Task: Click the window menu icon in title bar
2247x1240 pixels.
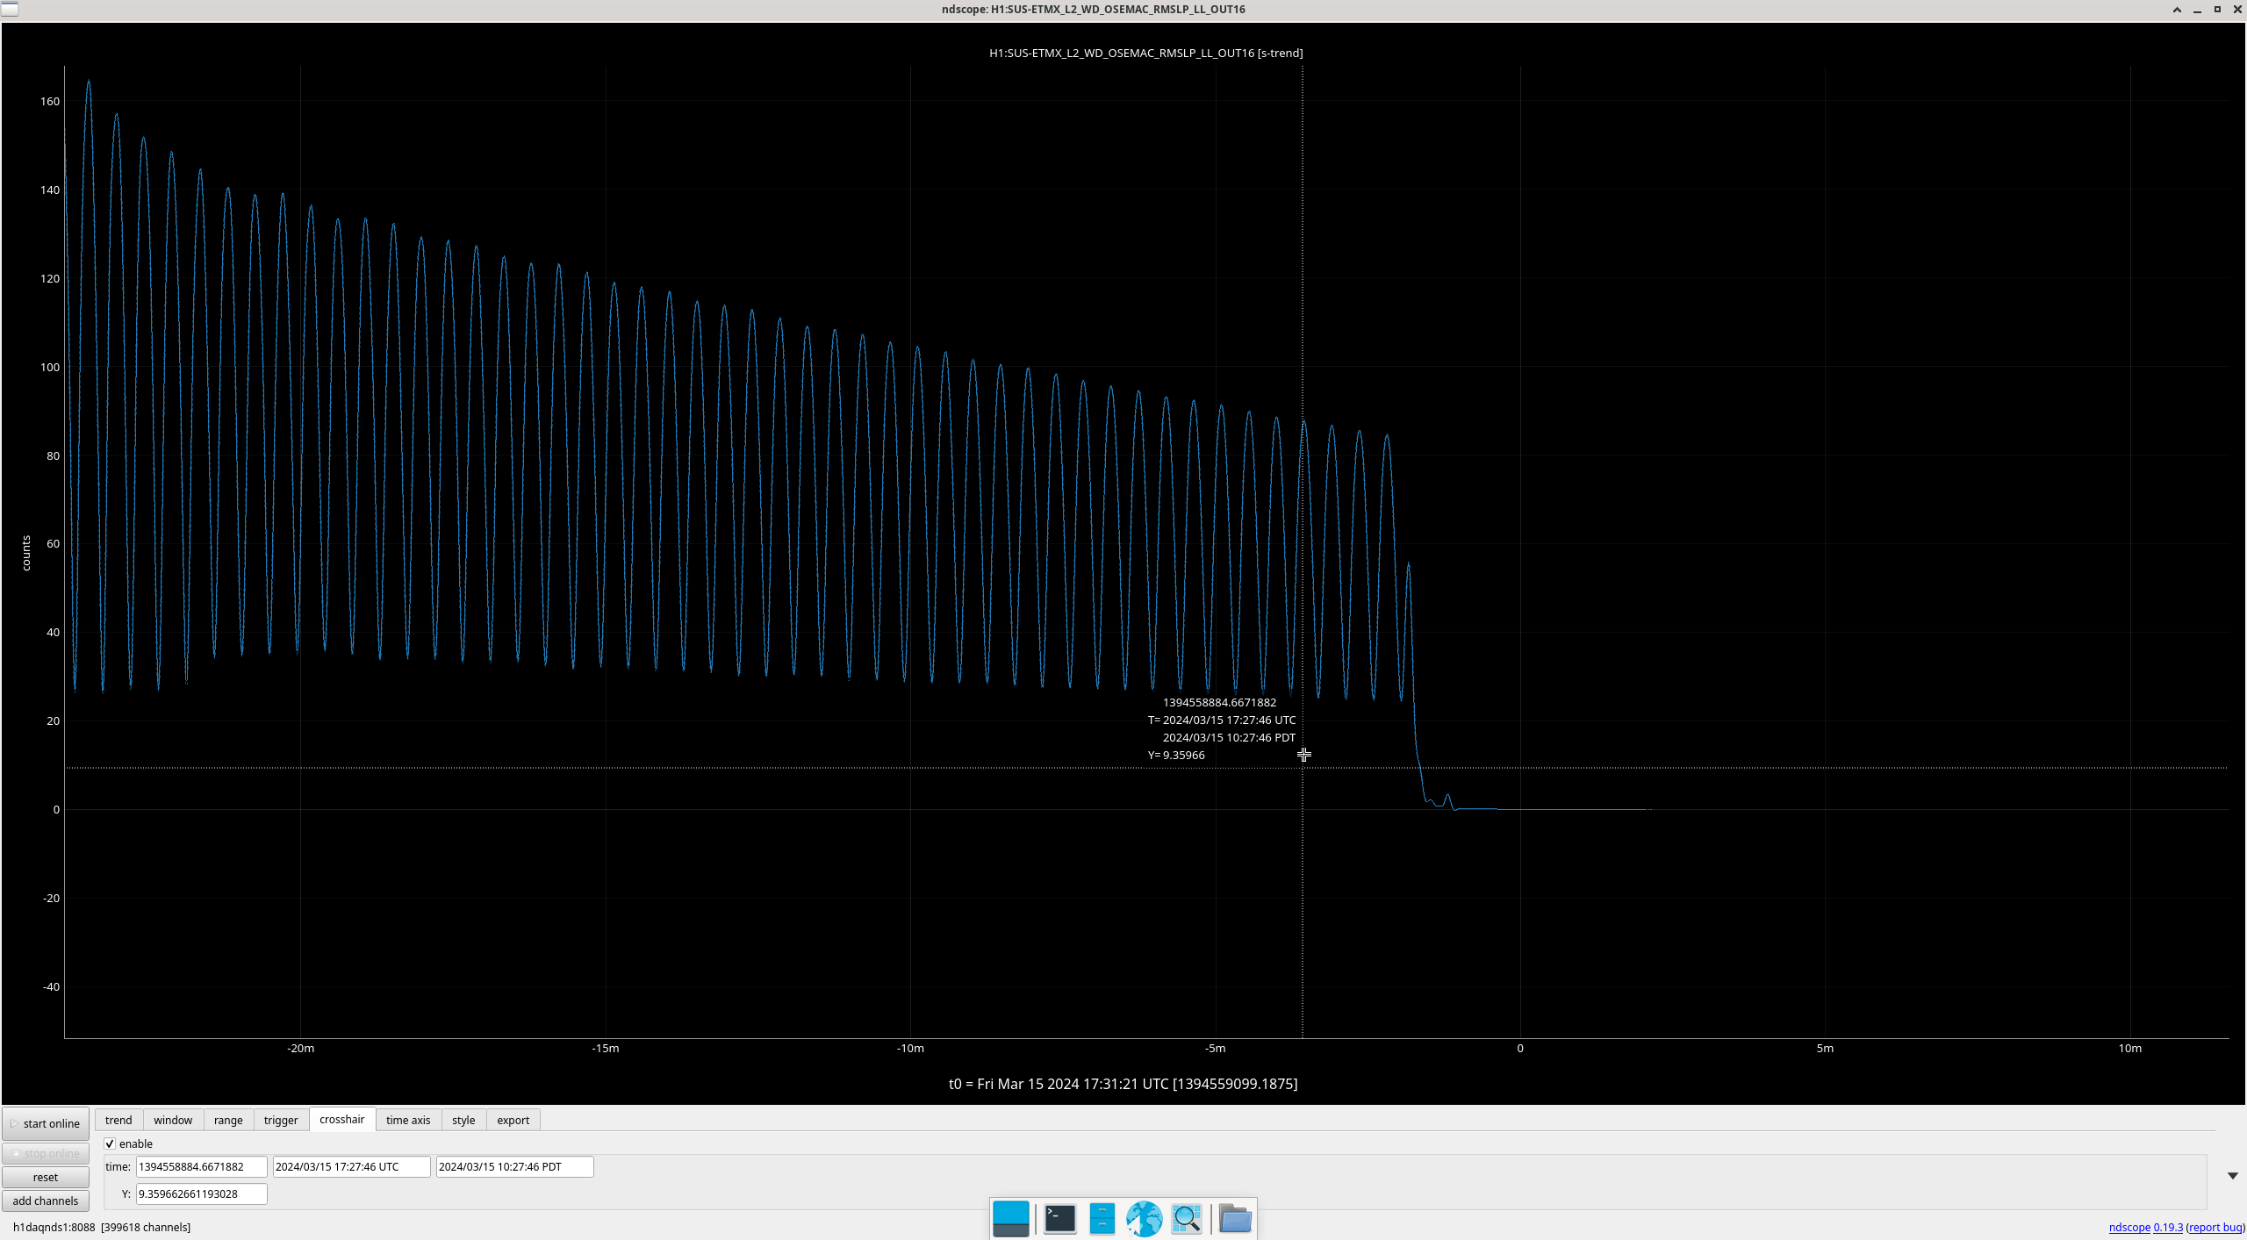Action: tap(10, 9)
